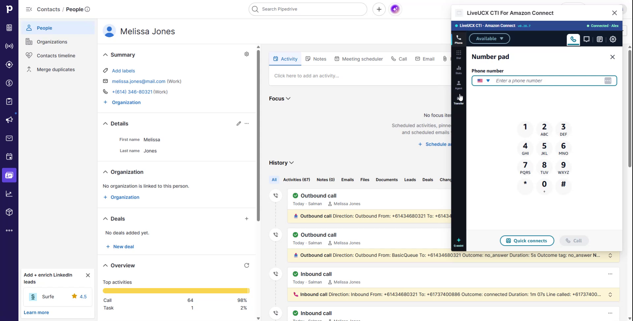Focus the Search Pipedrive field
This screenshot has width=633, height=321.
pyautogui.click(x=308, y=9)
